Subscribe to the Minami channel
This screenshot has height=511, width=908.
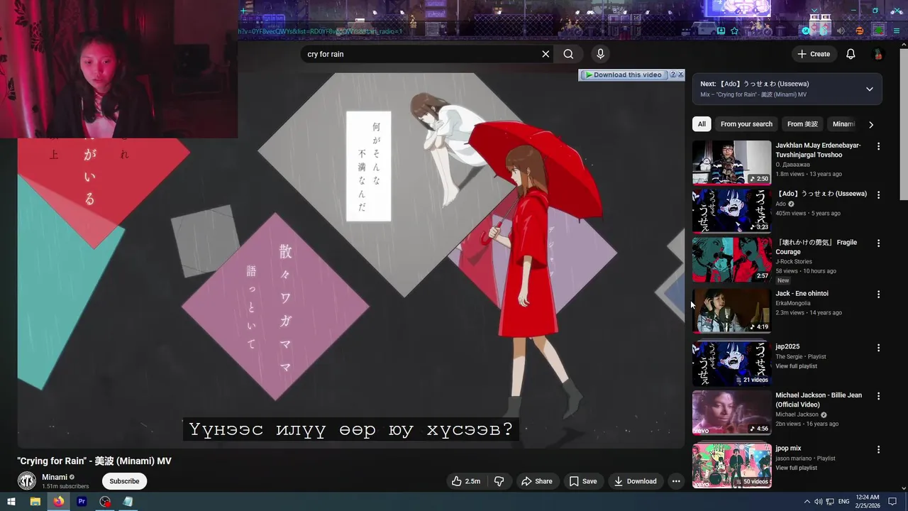pyautogui.click(x=124, y=481)
